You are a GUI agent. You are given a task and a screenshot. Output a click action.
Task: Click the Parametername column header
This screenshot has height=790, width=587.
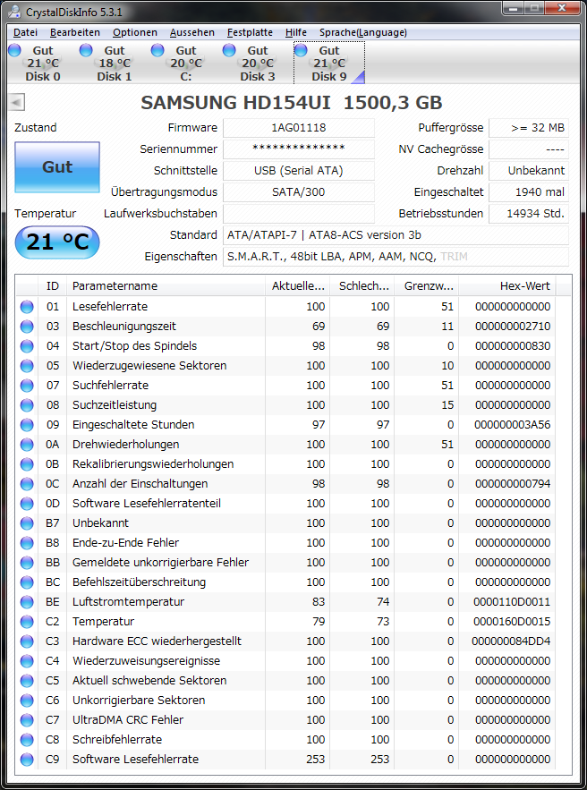[166, 286]
